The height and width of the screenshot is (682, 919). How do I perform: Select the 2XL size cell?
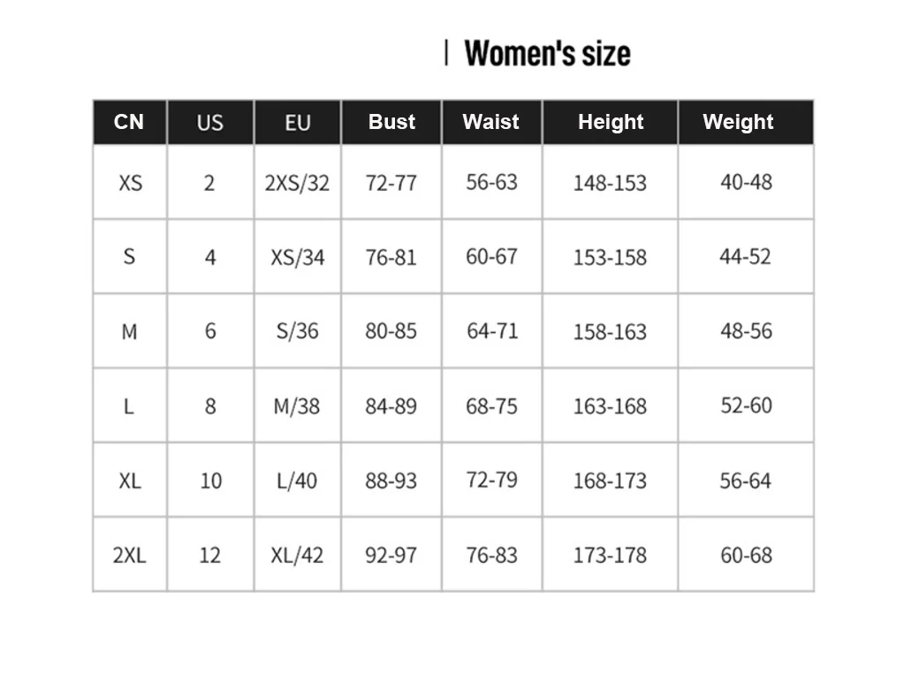point(129,555)
